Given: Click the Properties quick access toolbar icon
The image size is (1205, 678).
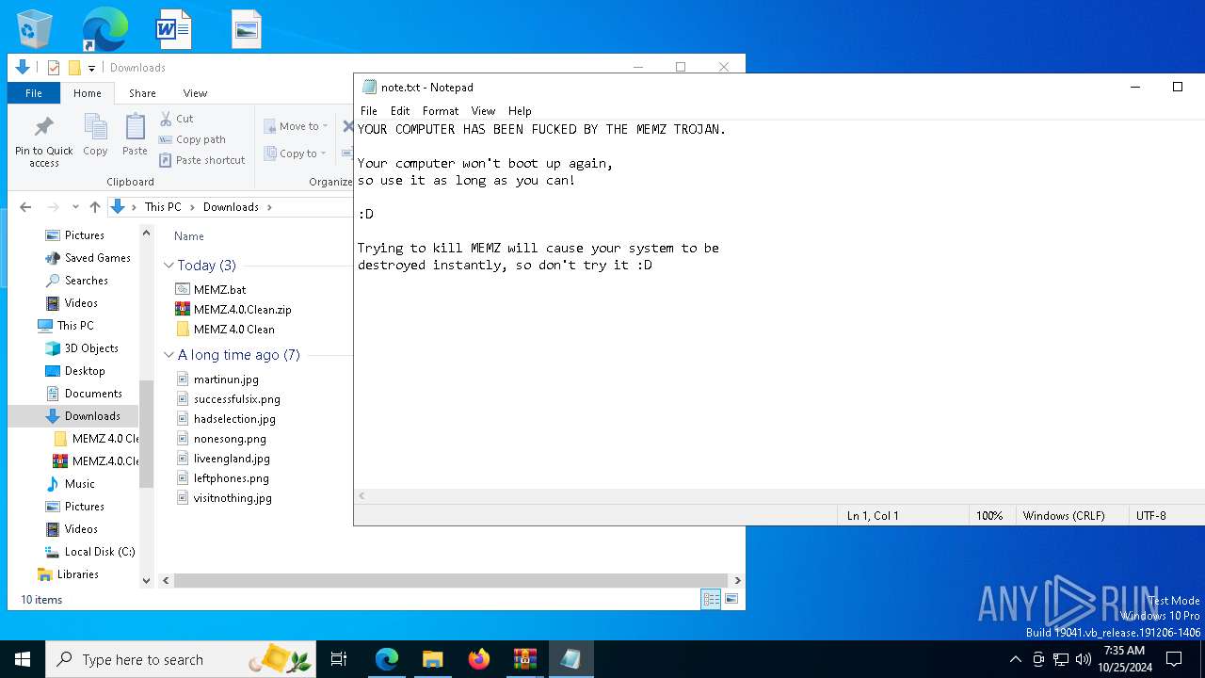Looking at the screenshot, I should coord(54,68).
